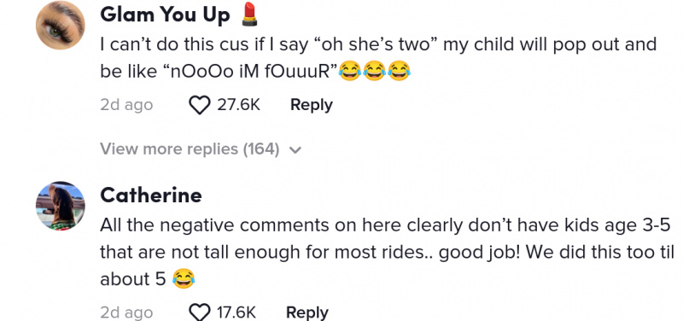Click the middle of three laughing emojis

[375, 71]
